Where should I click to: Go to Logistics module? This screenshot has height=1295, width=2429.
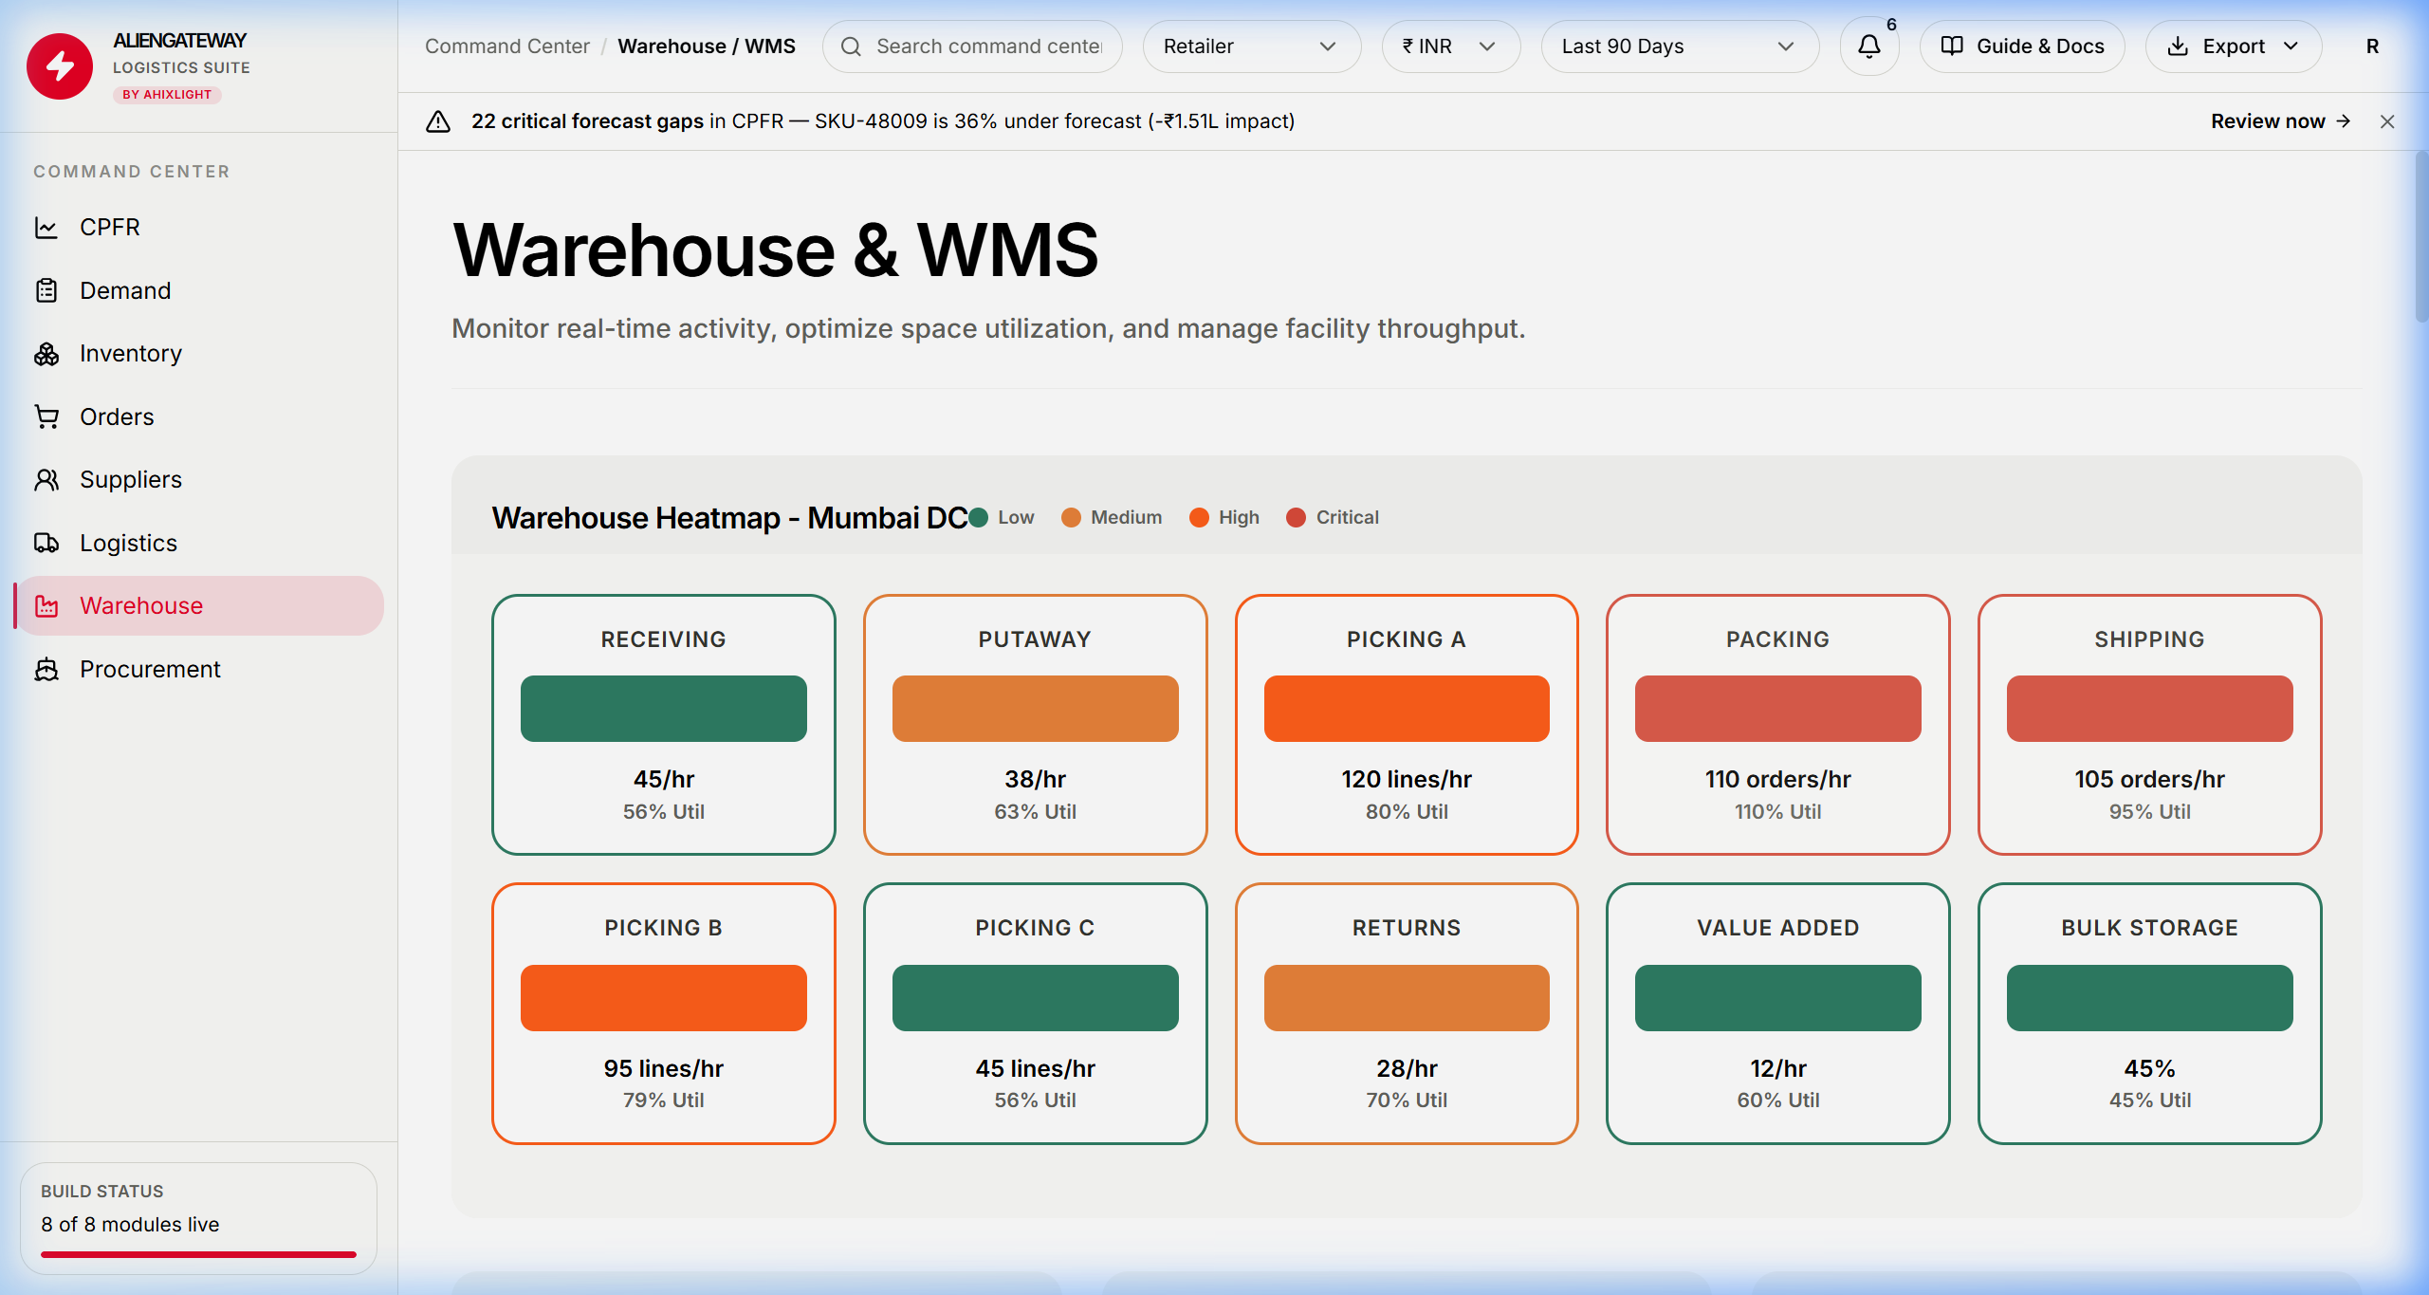point(199,543)
